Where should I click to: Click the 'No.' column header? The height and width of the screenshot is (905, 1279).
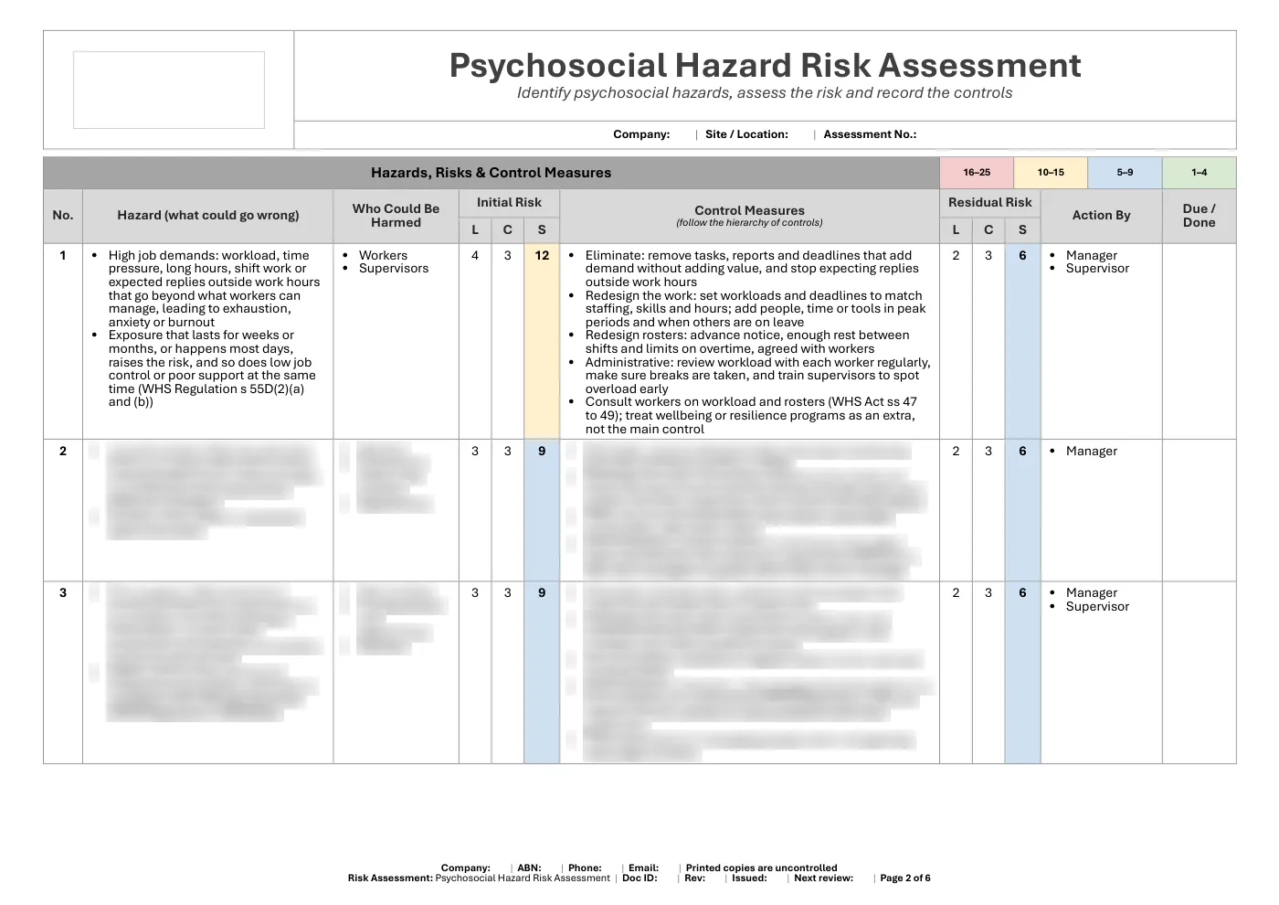(x=63, y=216)
